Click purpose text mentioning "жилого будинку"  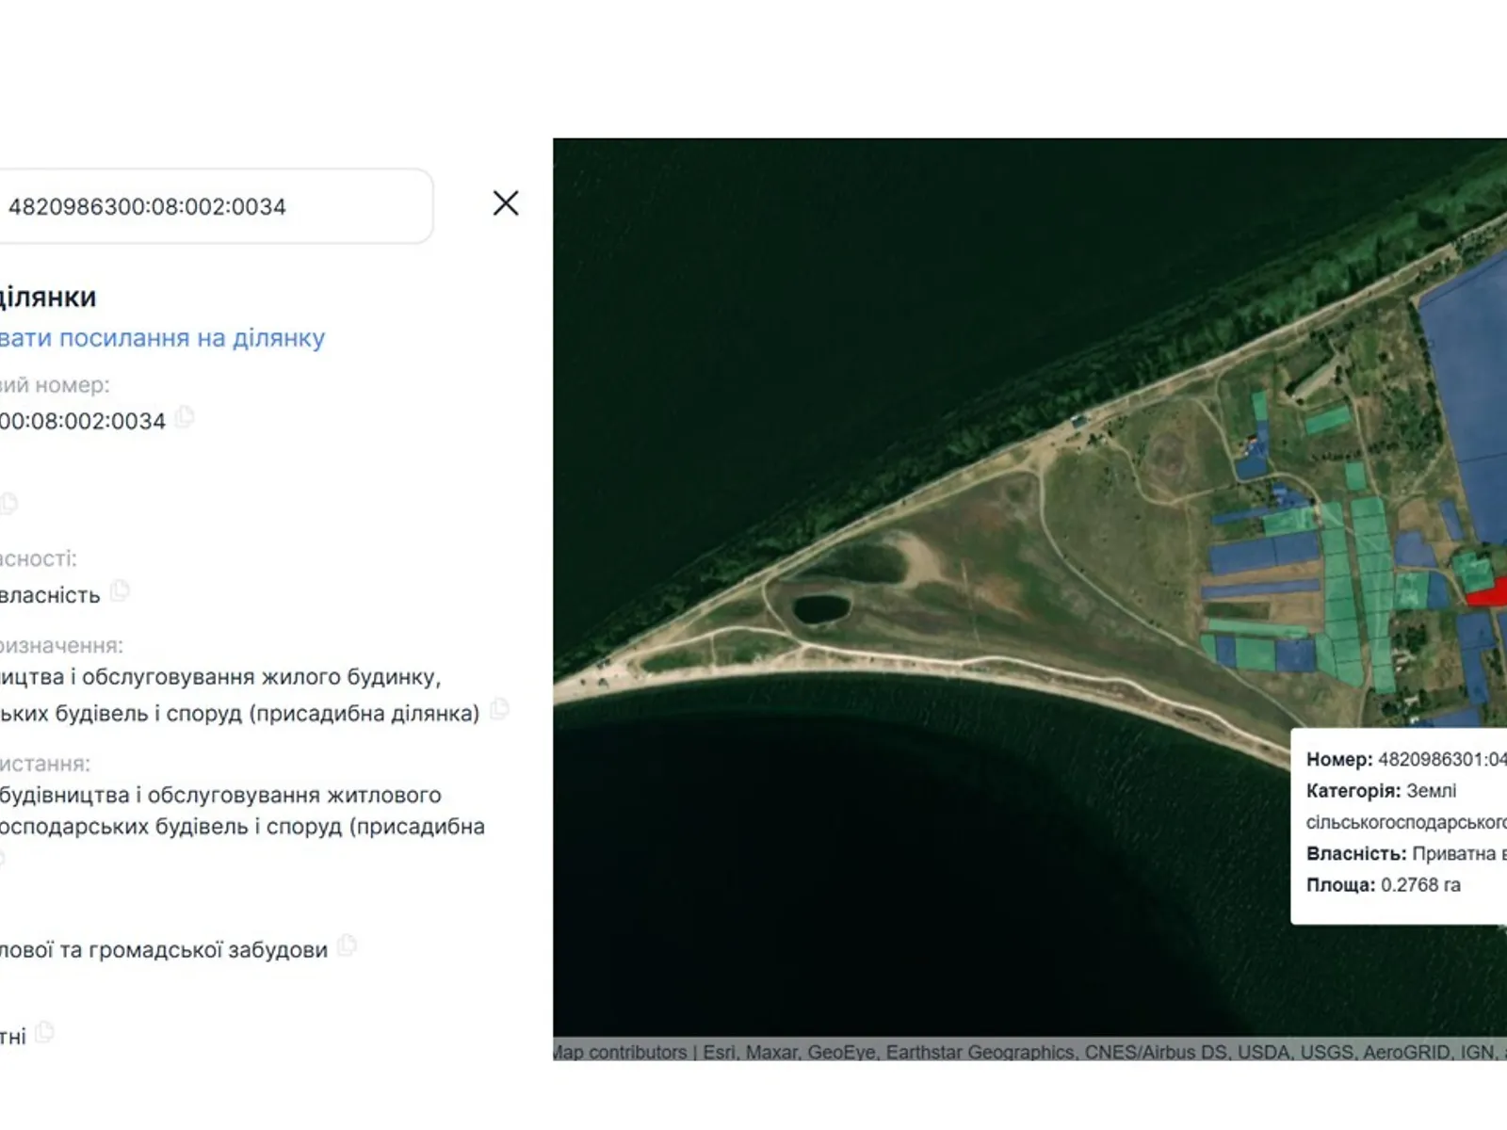(220, 677)
